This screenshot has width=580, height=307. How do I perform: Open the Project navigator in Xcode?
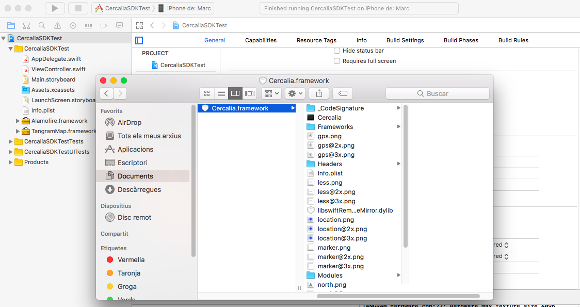[11, 25]
